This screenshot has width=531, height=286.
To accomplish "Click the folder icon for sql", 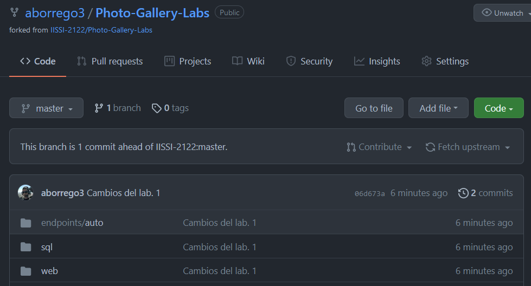I will [x=25, y=247].
